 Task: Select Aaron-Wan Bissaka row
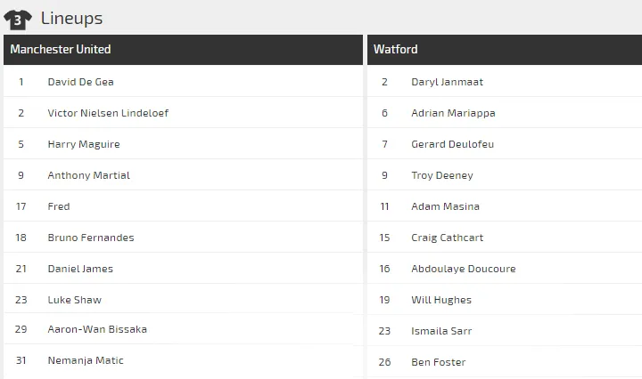[x=97, y=329]
